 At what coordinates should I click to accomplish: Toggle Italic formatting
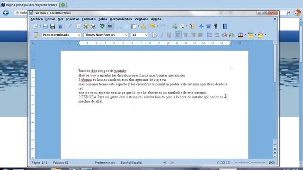coord(161,35)
